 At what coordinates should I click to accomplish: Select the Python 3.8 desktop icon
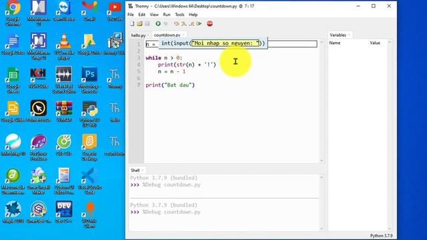click(x=89, y=114)
